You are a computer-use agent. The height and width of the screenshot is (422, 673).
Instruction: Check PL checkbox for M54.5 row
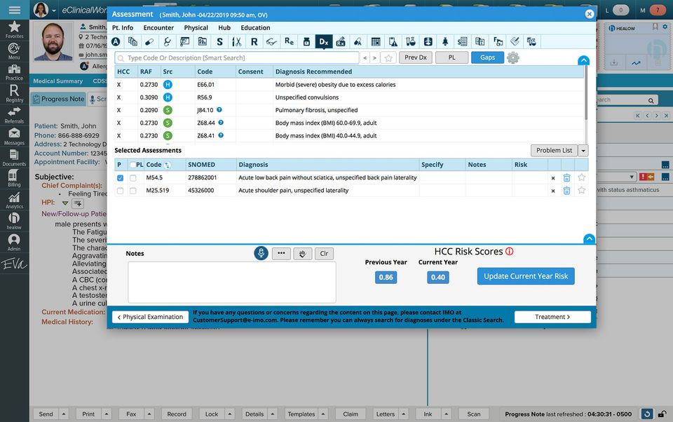pos(133,178)
